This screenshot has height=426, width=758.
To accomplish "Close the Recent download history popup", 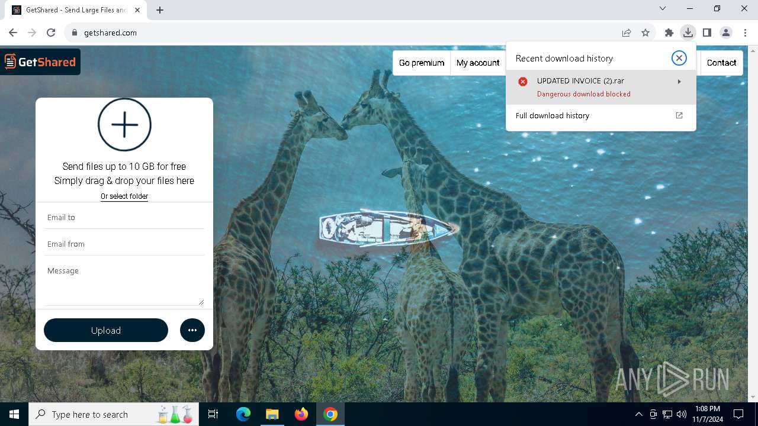I will [x=679, y=57].
